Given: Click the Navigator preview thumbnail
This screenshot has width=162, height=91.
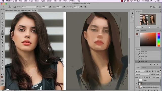Looking at the screenshot, I should click(x=148, y=20).
